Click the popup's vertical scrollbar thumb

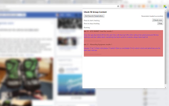coord(166,48)
